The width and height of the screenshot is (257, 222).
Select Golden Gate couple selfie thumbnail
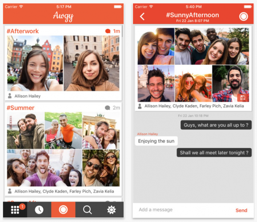pos(26,131)
